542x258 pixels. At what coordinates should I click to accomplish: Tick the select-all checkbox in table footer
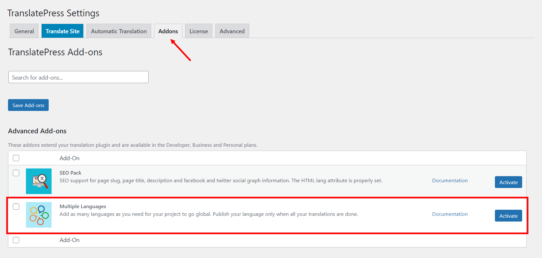(16, 240)
